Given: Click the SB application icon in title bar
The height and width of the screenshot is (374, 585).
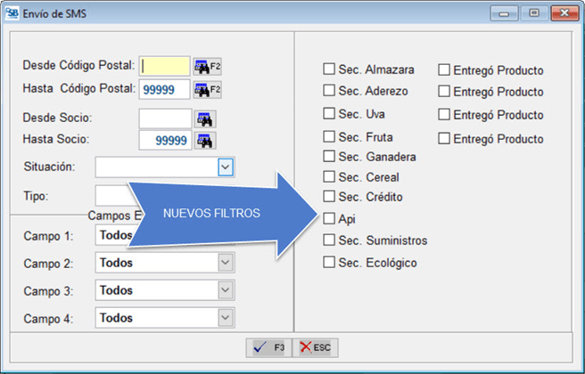Looking at the screenshot, I should pyautogui.click(x=12, y=13).
